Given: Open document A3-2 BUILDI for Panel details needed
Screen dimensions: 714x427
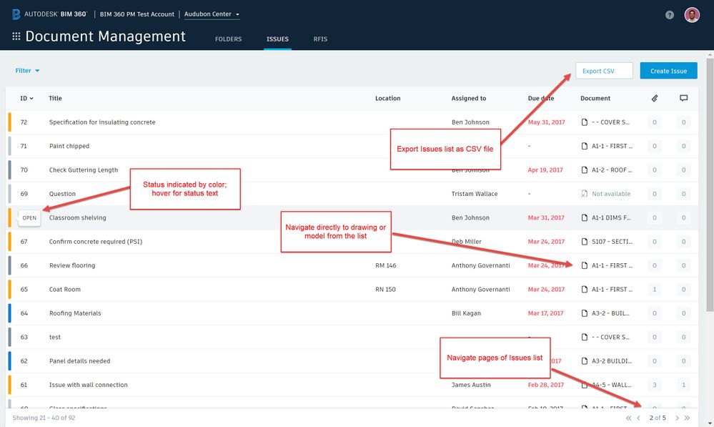Looking at the screenshot, I should click(612, 361).
